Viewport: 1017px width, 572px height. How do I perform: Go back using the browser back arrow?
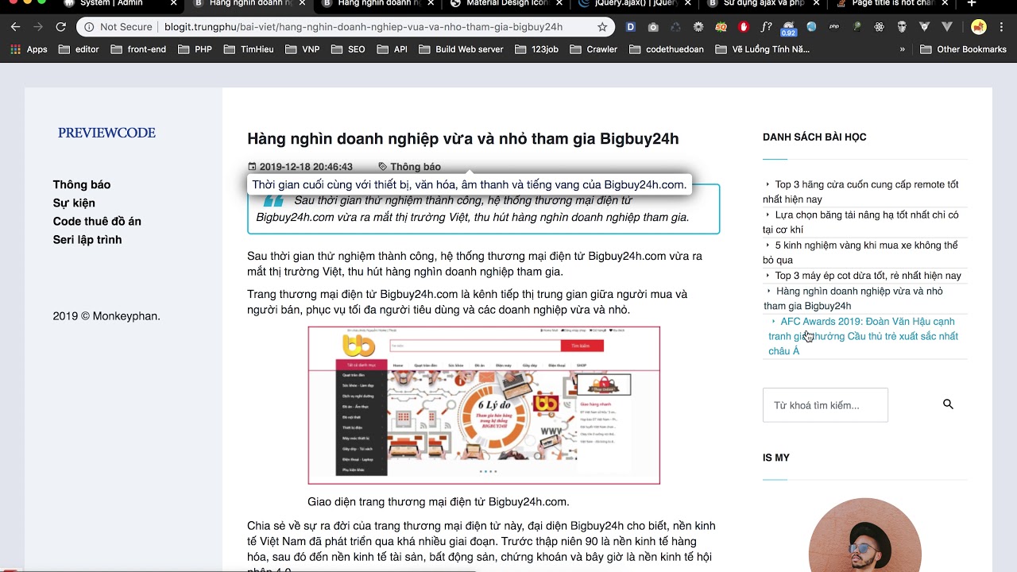(15, 27)
